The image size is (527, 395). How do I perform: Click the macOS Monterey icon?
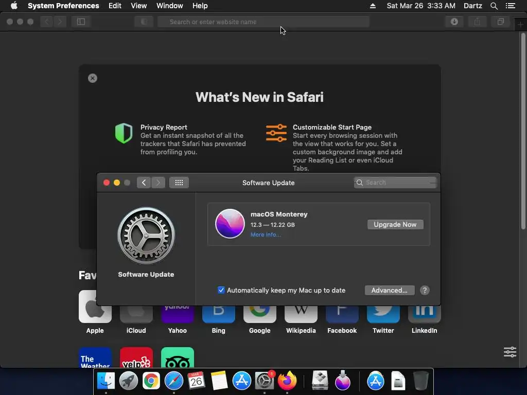pyautogui.click(x=230, y=224)
